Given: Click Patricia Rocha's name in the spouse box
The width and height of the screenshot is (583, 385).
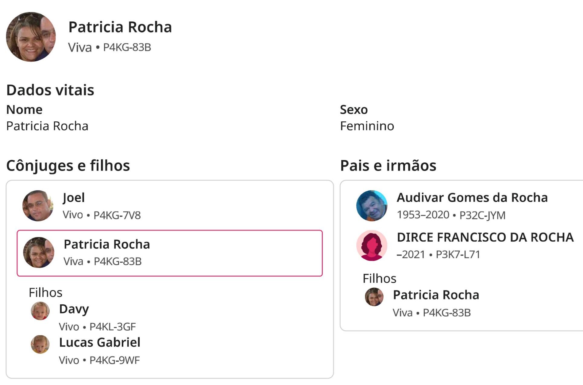Looking at the screenshot, I should click(x=107, y=244).
